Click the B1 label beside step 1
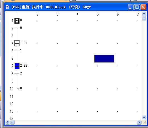Image resolution: width=148 pixels, height=128 pixels. [x=25, y=43]
